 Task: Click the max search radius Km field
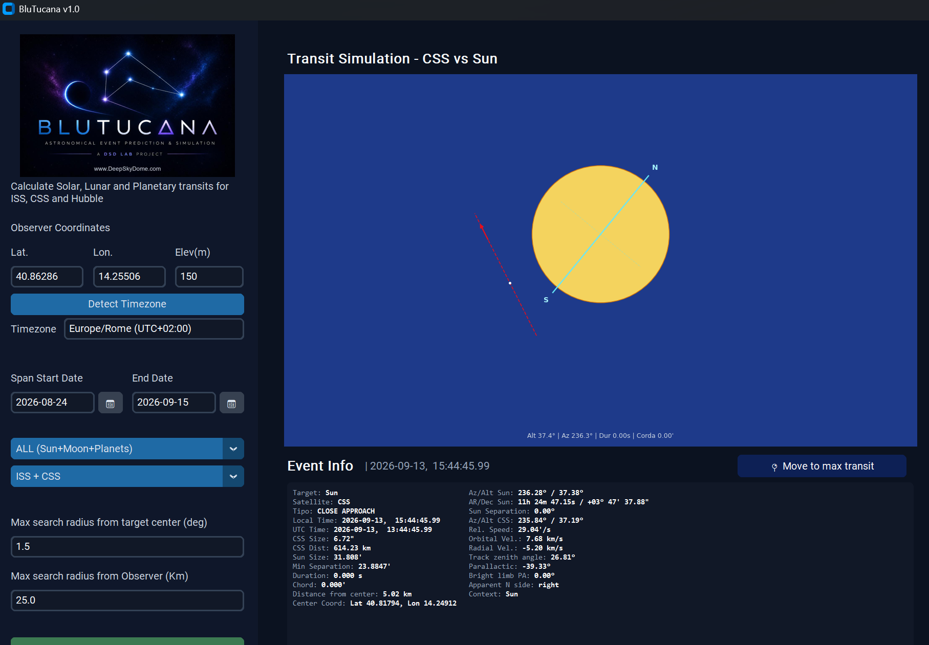(127, 600)
